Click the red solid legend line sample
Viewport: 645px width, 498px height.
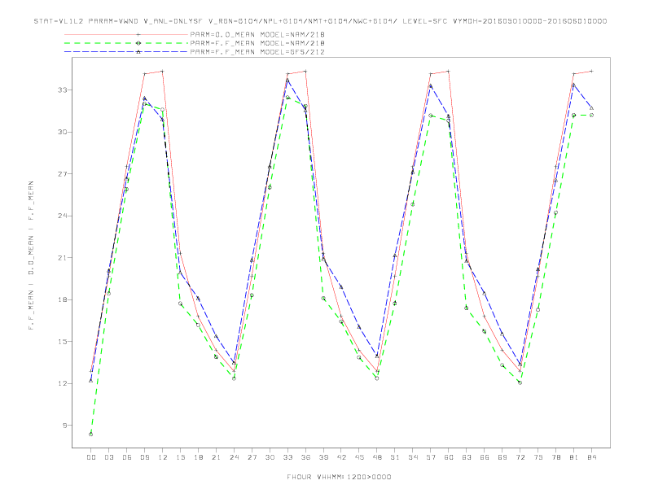[126, 34]
